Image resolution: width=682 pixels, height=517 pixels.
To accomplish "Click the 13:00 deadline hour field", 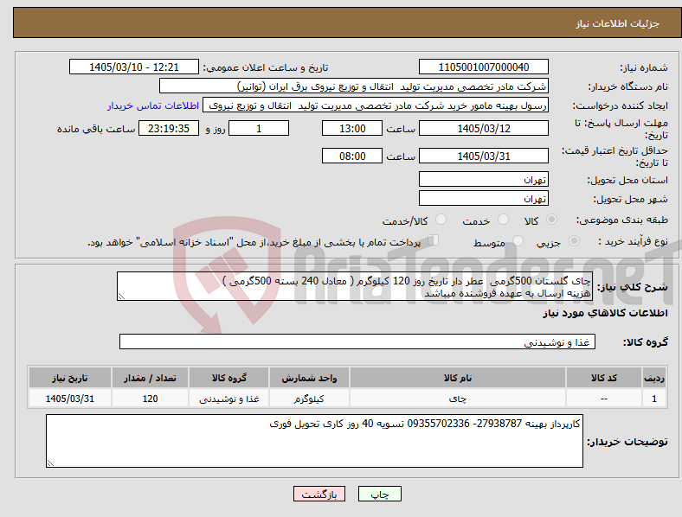I will tap(352, 128).
